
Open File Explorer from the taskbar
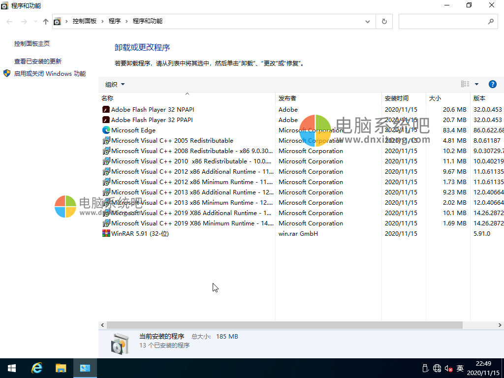61,368
